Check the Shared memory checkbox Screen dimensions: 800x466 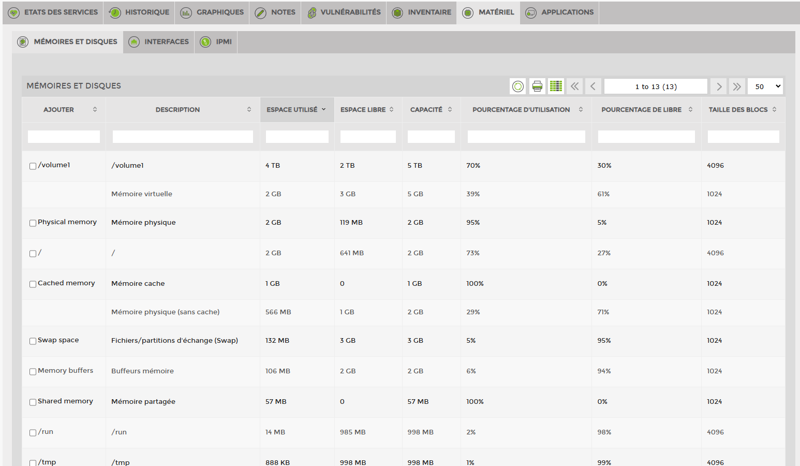point(33,402)
